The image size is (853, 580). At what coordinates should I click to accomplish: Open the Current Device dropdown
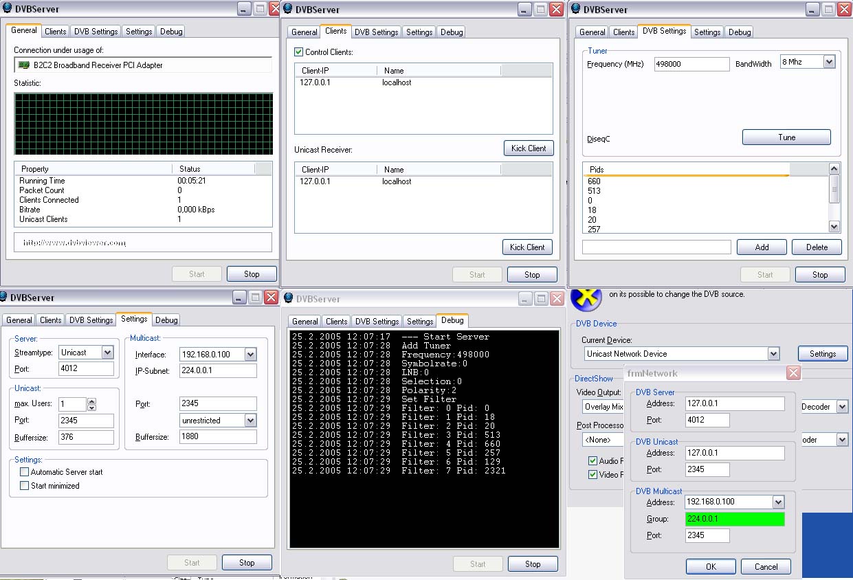[x=774, y=354]
